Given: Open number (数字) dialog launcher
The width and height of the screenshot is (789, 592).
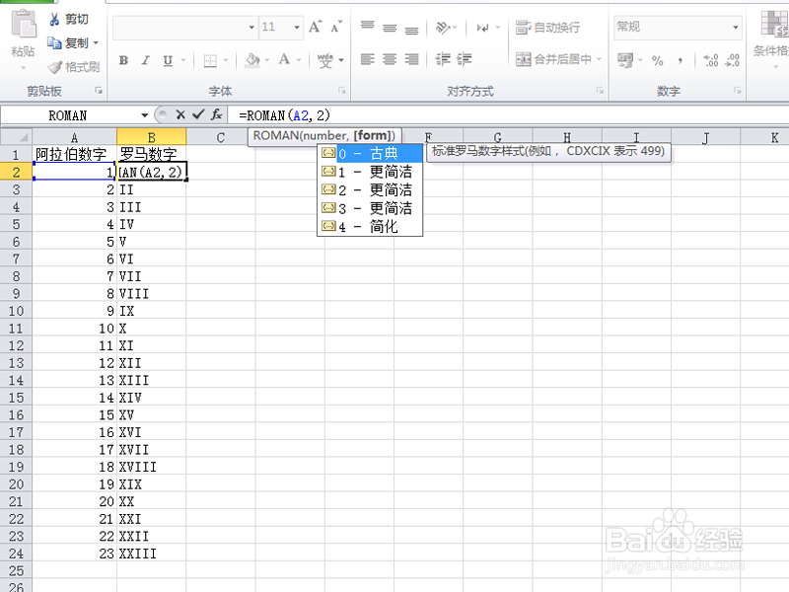Looking at the screenshot, I should coord(737,91).
